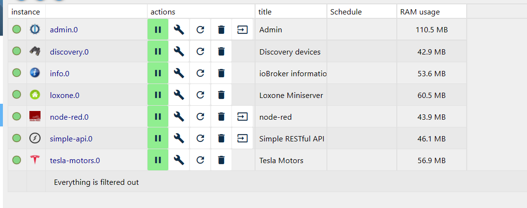
Task: Open settings wrench for node-red.0
Action: pyautogui.click(x=179, y=117)
